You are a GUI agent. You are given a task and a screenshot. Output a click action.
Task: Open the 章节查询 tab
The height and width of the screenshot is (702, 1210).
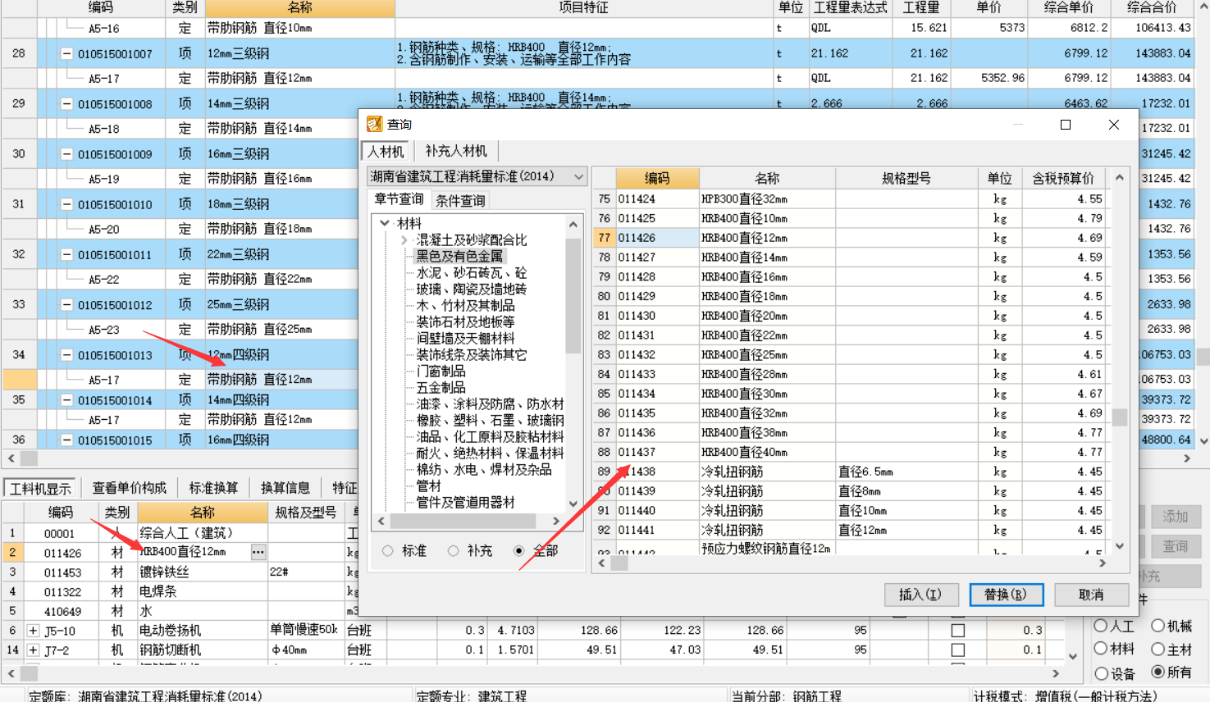[x=399, y=199]
